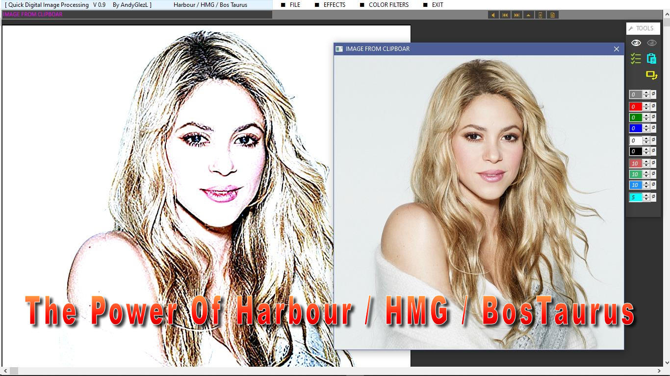Reset the red value with its ø button
Viewport: 670px width, 376px height.
(x=653, y=106)
